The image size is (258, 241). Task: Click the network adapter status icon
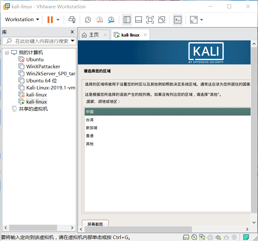coord(202,237)
